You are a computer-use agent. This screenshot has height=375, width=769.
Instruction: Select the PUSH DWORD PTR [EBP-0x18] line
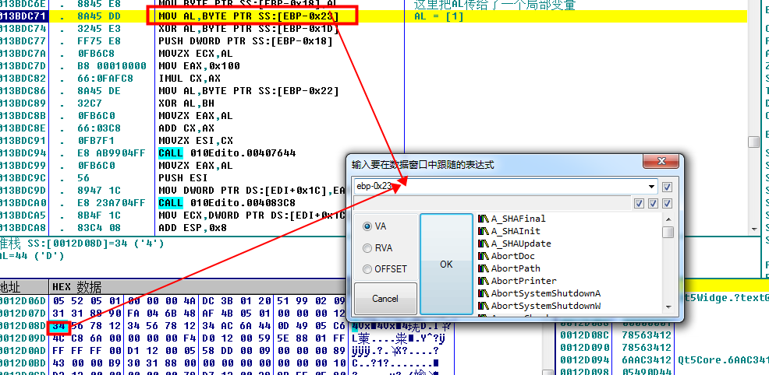click(x=245, y=41)
